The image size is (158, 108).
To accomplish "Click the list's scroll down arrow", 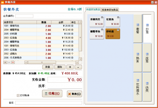I will point(80,59).
